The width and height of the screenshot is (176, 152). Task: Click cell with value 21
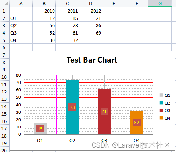click(90, 18)
